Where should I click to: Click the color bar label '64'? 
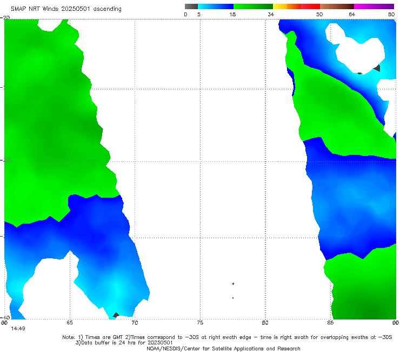pyautogui.click(x=352, y=15)
